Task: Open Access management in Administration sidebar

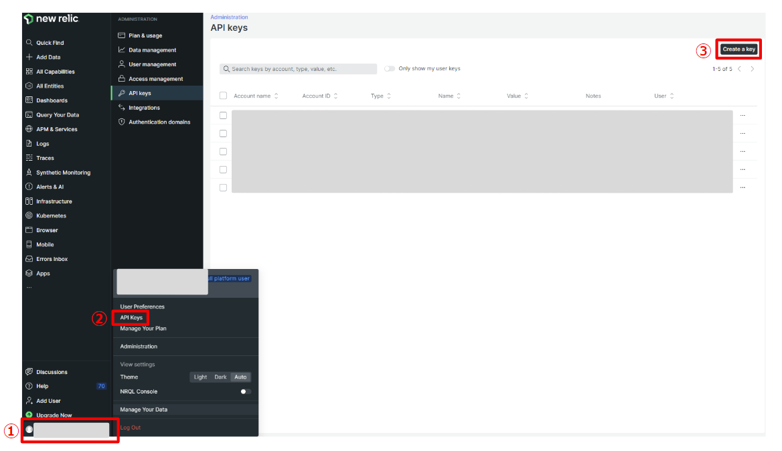Action: 157,79
